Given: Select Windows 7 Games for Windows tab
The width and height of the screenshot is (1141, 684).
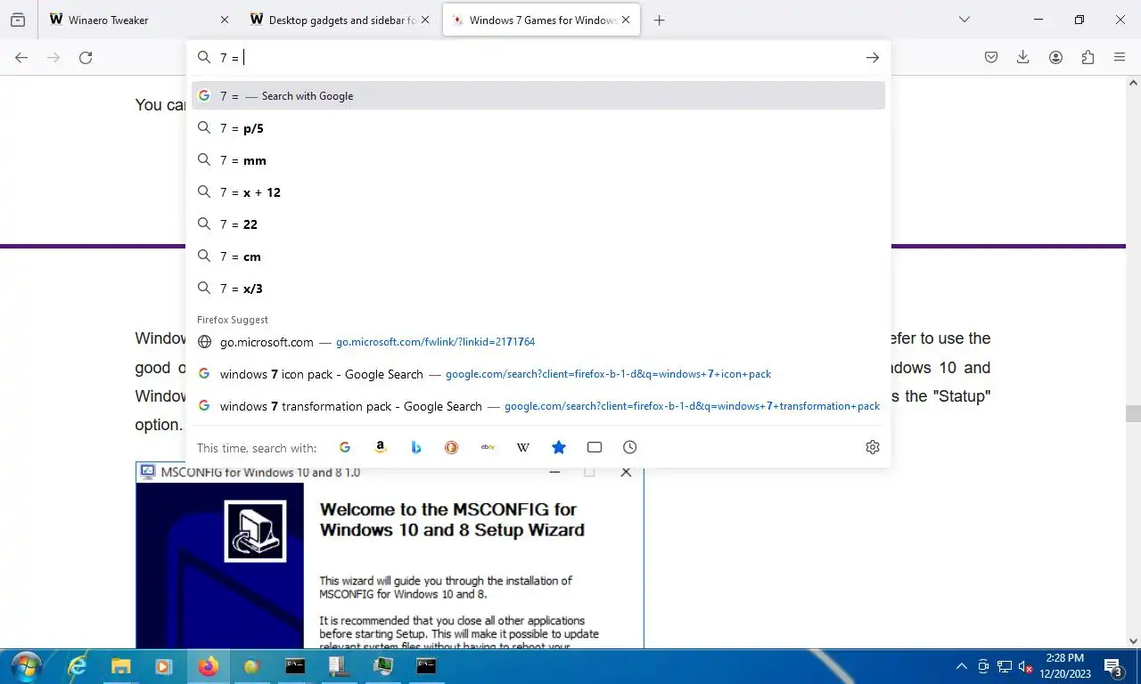Looking at the screenshot, I should coord(541,20).
